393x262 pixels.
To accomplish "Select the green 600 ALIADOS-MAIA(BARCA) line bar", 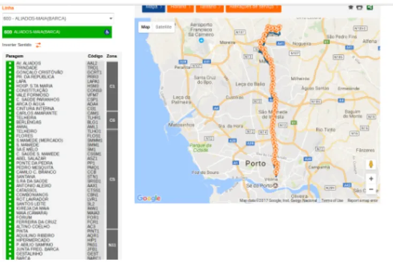I will click(57, 32).
